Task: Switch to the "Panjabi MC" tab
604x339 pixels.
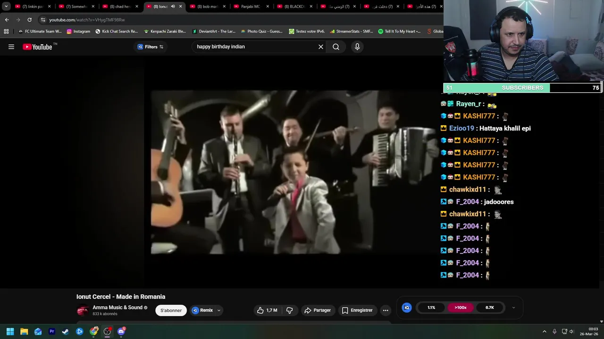Action: [x=251, y=7]
